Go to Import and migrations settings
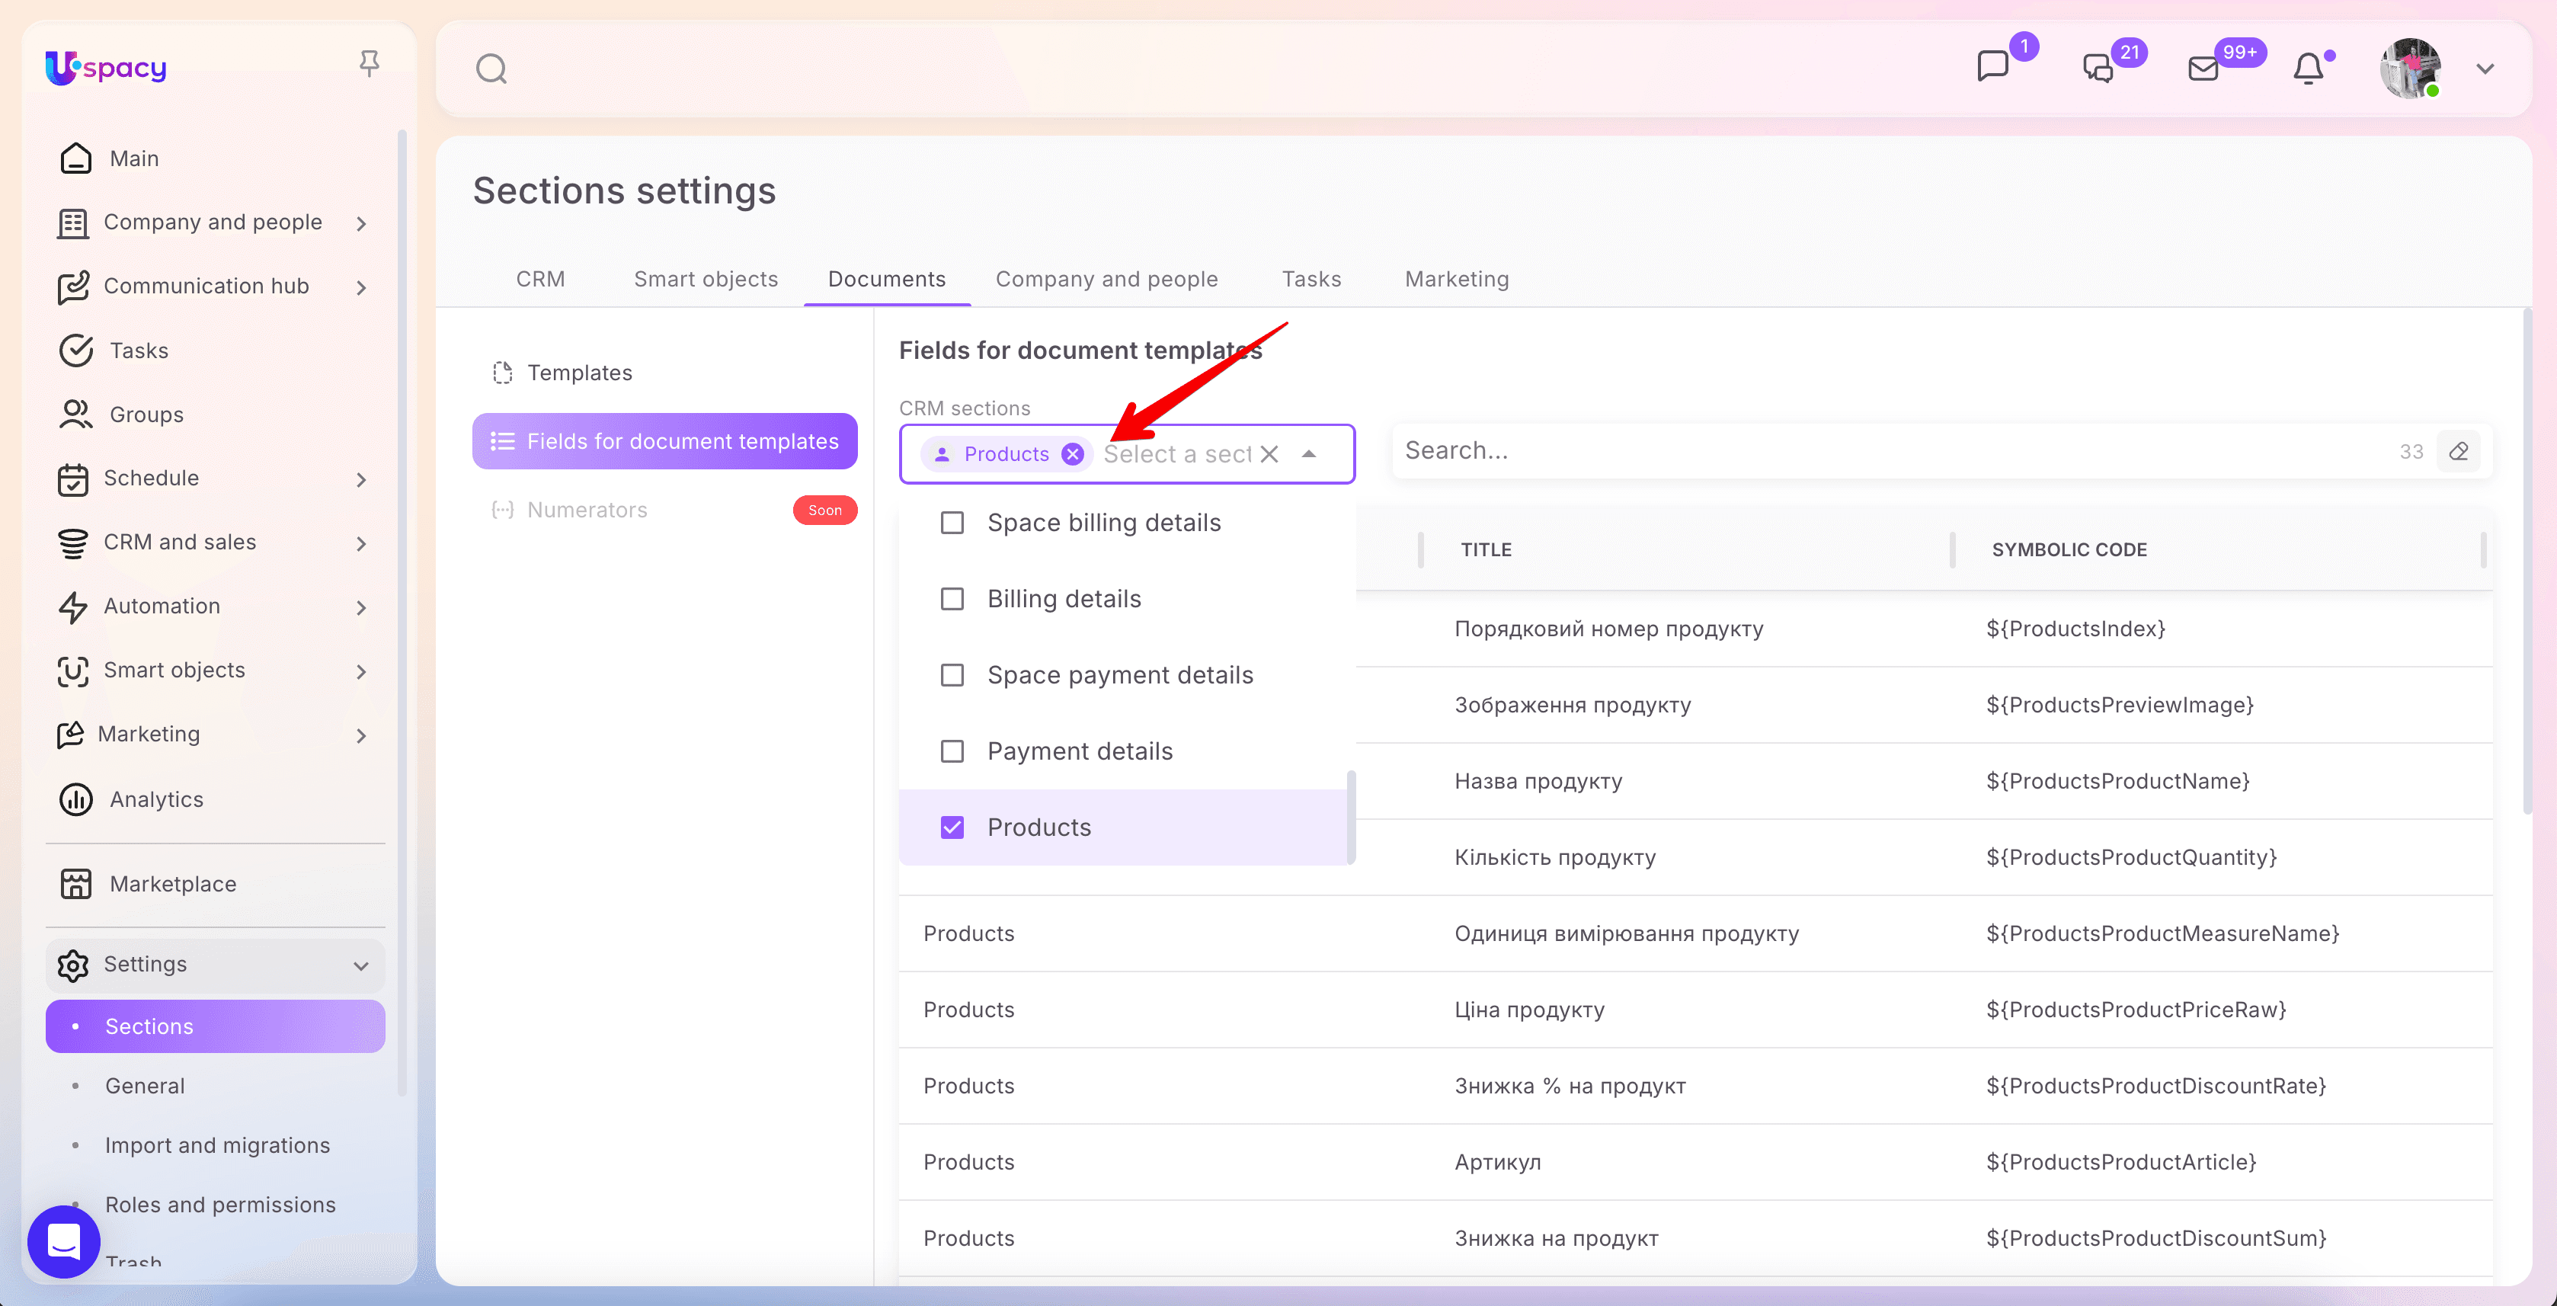This screenshot has height=1306, width=2557. tap(217, 1145)
